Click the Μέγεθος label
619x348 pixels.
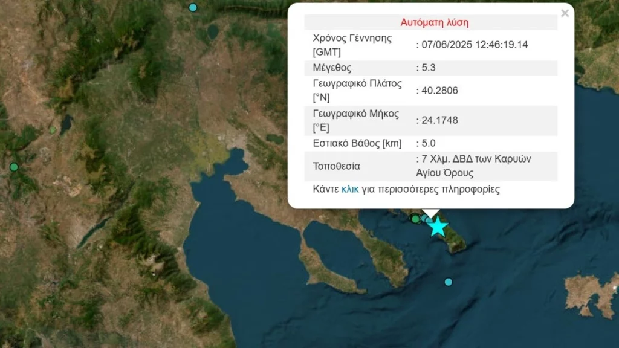[332, 68]
